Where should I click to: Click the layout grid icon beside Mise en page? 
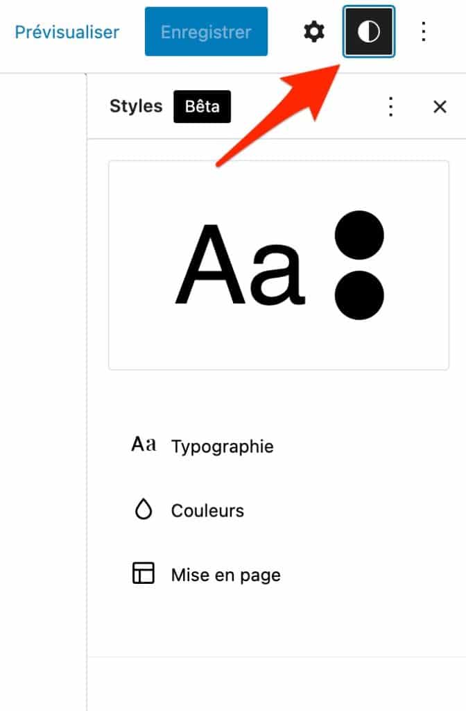[x=144, y=574]
